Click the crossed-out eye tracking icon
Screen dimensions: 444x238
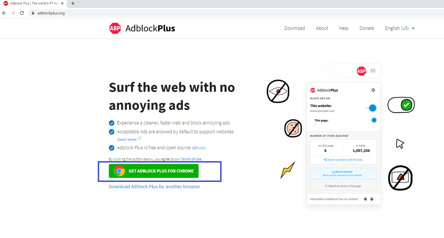coord(278,91)
